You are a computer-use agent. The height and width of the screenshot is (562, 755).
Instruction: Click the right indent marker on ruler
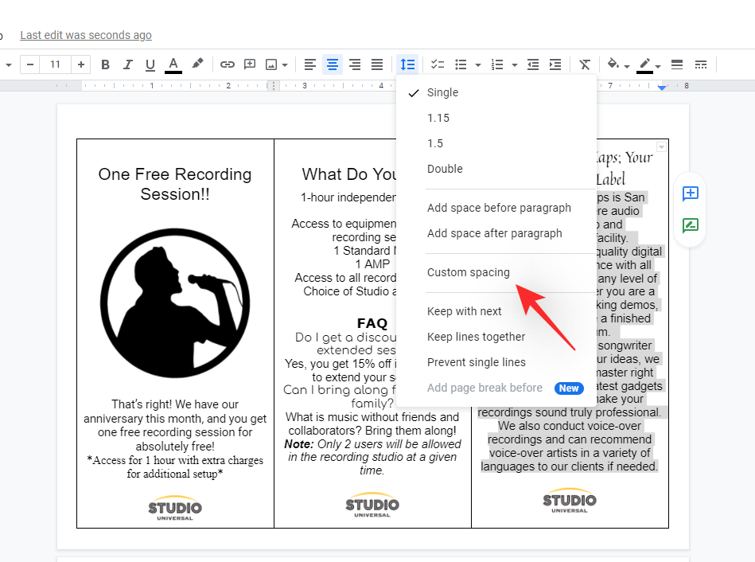coord(662,88)
